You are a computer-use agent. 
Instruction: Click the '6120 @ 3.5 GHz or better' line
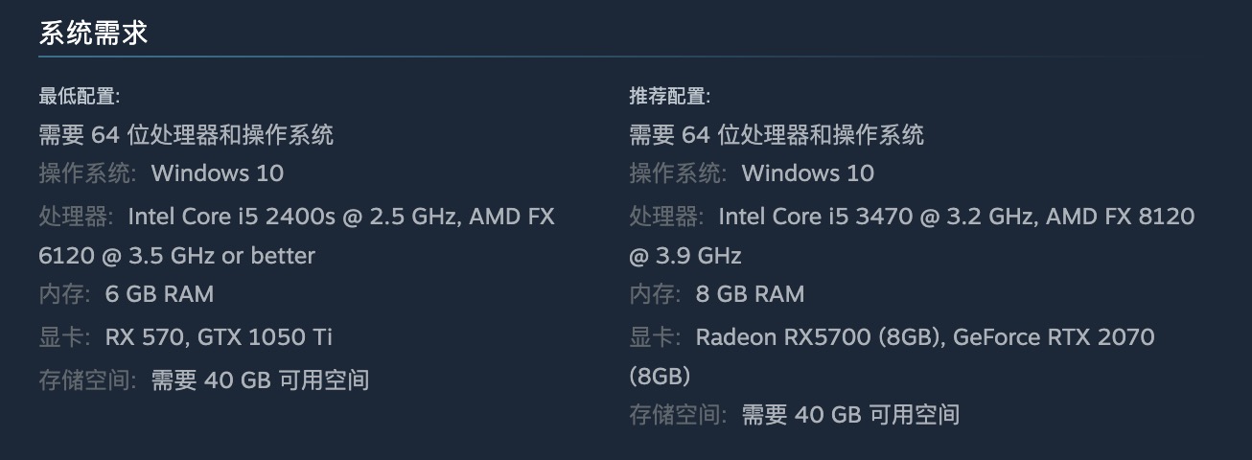click(176, 256)
